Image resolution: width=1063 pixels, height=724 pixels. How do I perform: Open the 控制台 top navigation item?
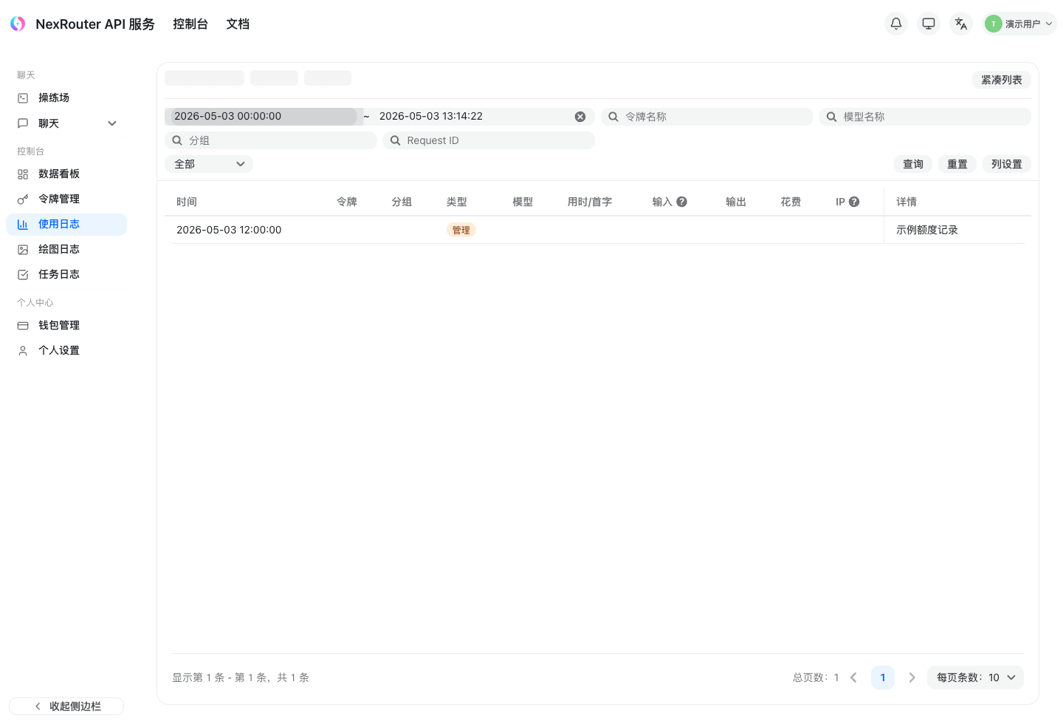[x=190, y=24]
